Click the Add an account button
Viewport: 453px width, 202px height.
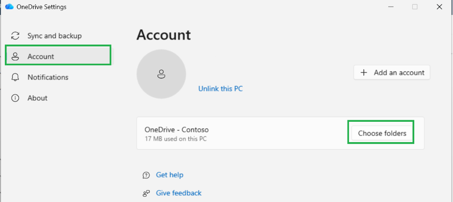click(x=392, y=72)
